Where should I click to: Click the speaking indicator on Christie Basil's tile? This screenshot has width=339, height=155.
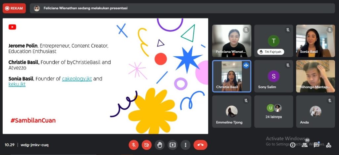[x=246, y=65]
